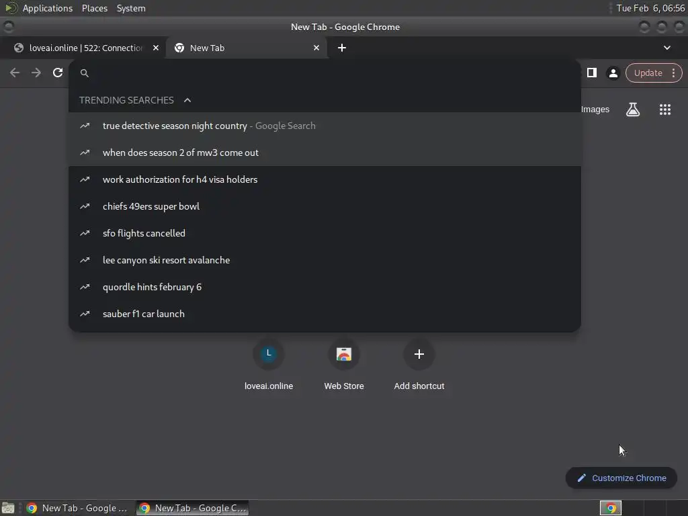This screenshot has width=688, height=516.
Task: Open the Images link
Action: 595,110
